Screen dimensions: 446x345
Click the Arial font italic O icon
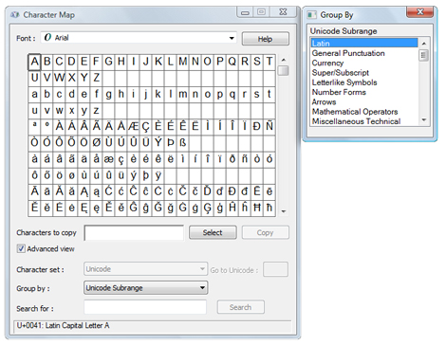point(47,37)
